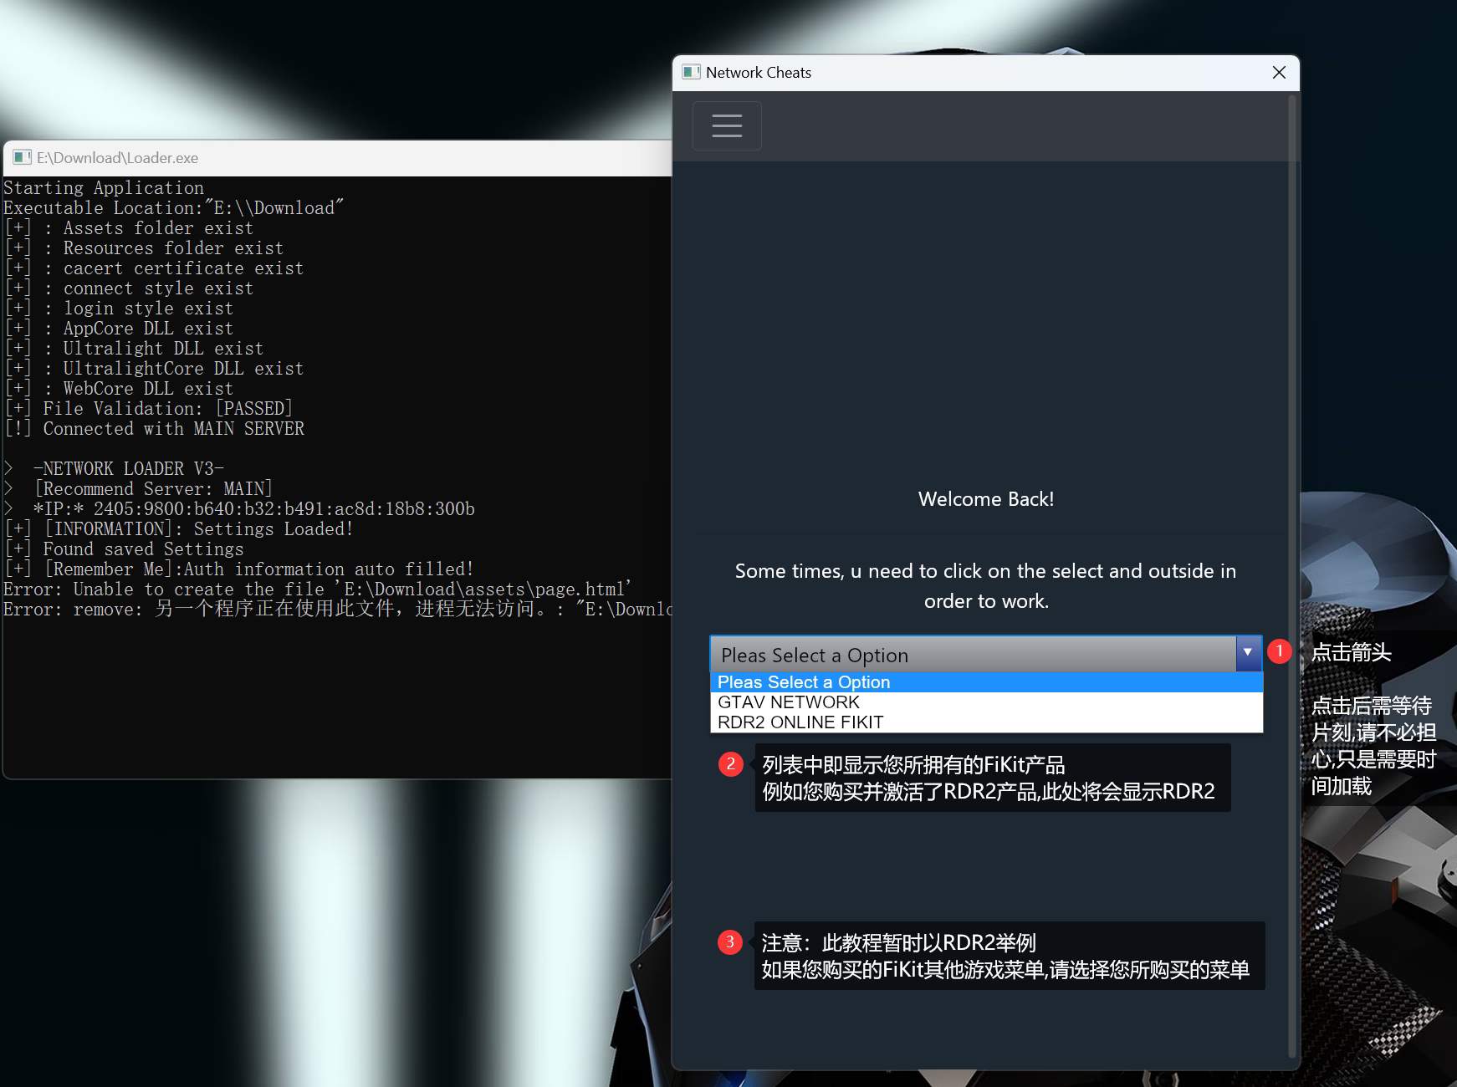Click the Network Cheats window title text

[758, 73]
